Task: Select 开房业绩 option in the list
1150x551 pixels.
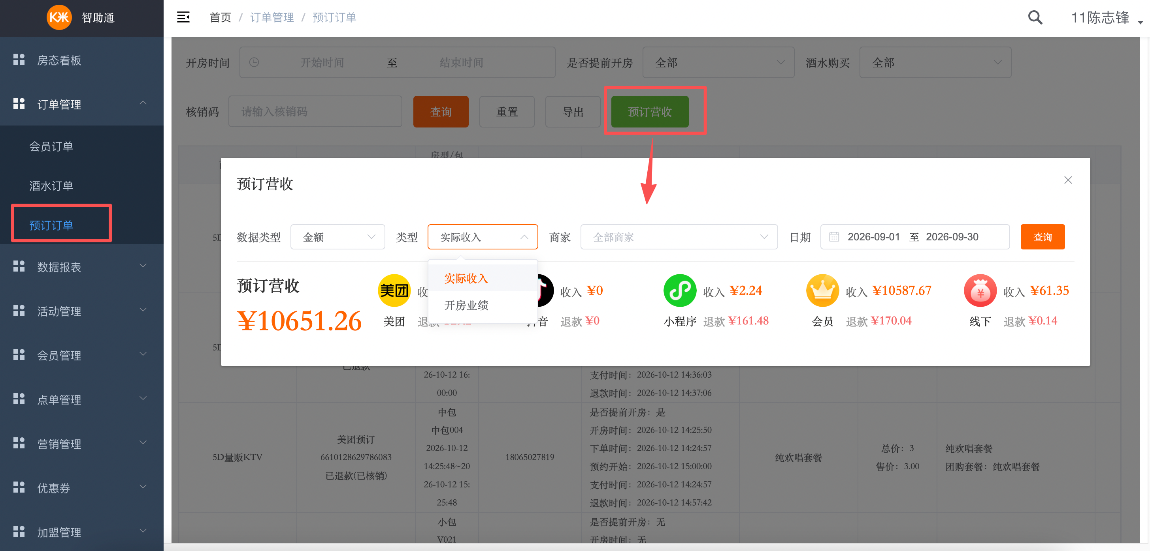Action: click(x=483, y=305)
